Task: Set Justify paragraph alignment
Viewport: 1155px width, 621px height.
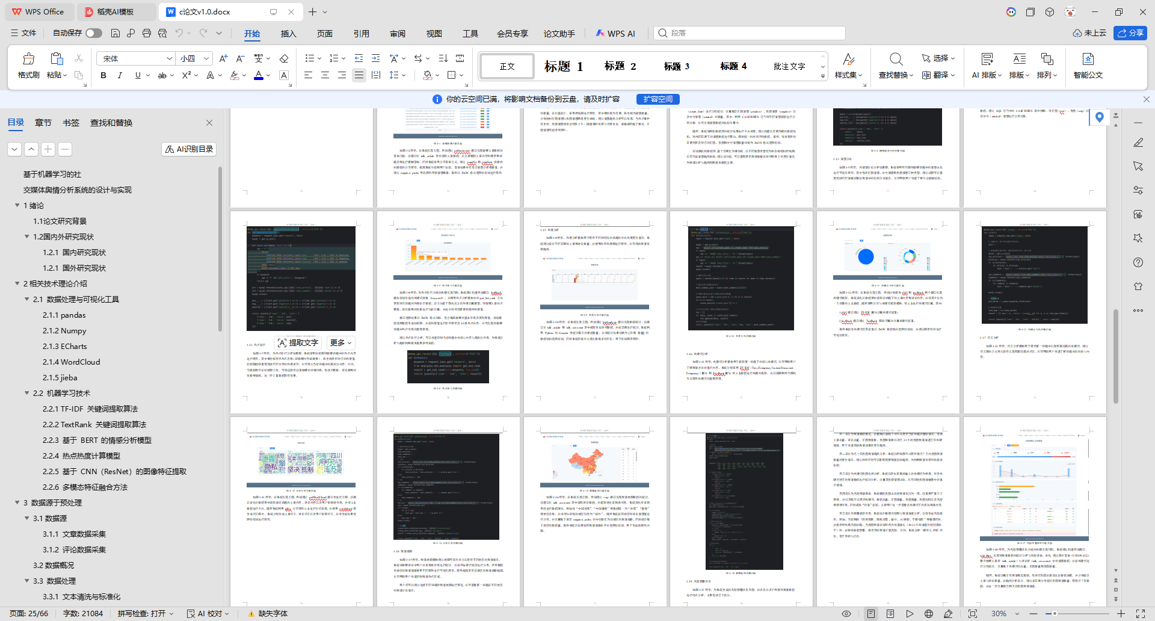Action: click(359, 75)
